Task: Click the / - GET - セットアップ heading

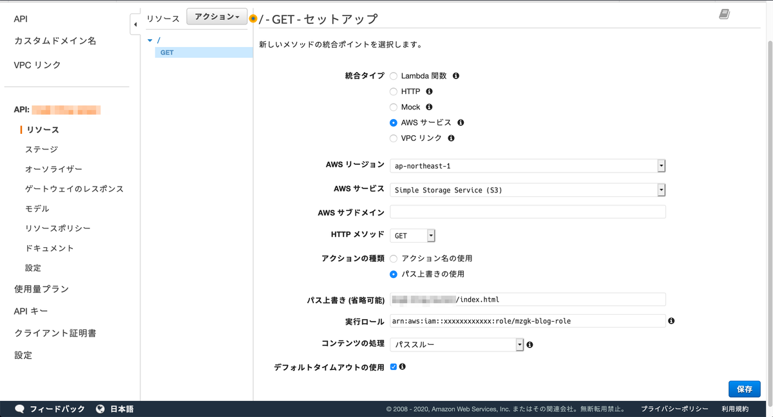Action: [318, 19]
